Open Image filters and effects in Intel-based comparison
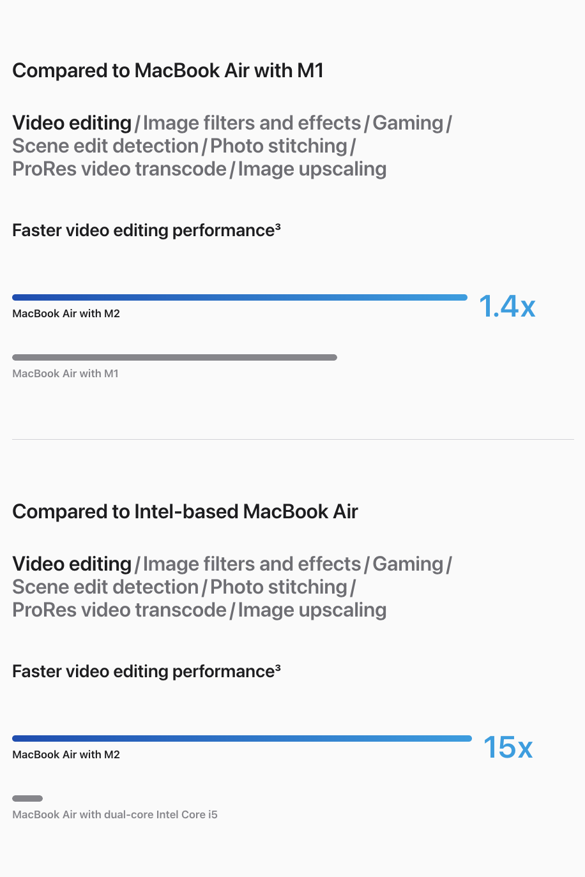 (252, 564)
